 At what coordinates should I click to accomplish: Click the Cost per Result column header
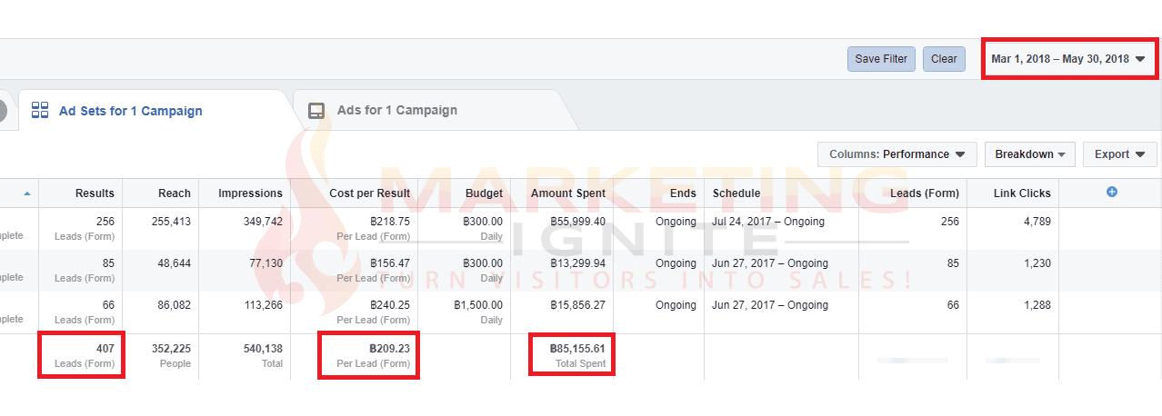tap(369, 193)
